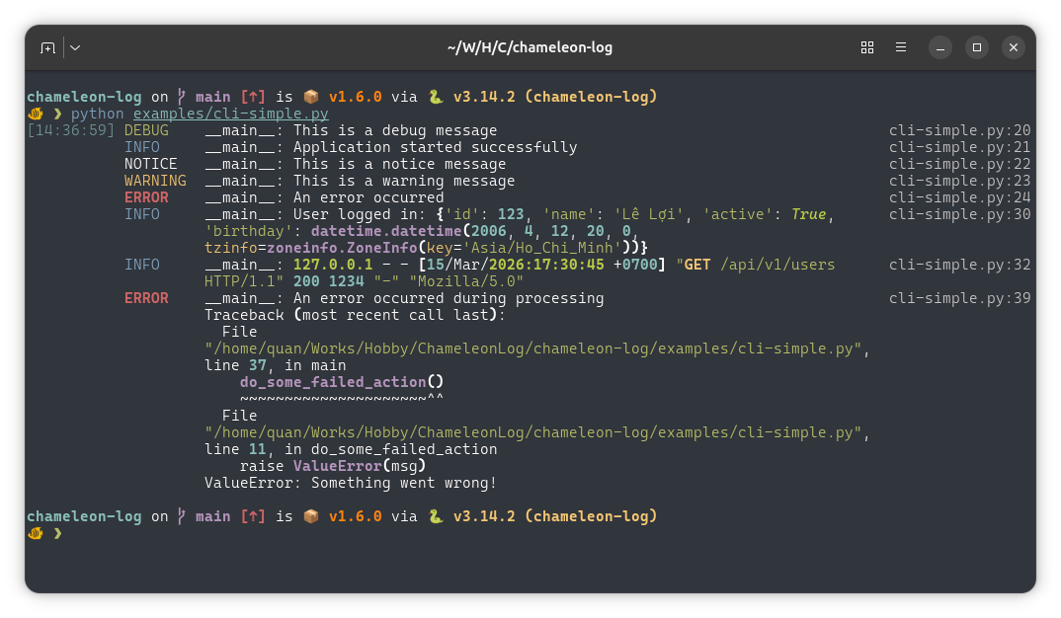
Task: Click the cli-simple.py:23 source reference
Action: click(959, 181)
